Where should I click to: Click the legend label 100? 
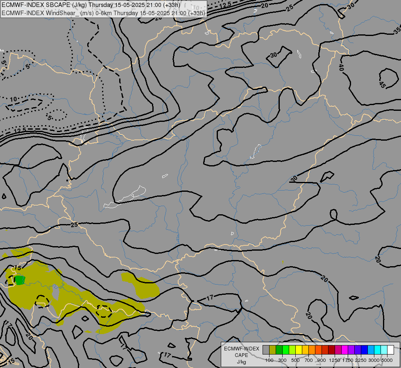[269, 360]
